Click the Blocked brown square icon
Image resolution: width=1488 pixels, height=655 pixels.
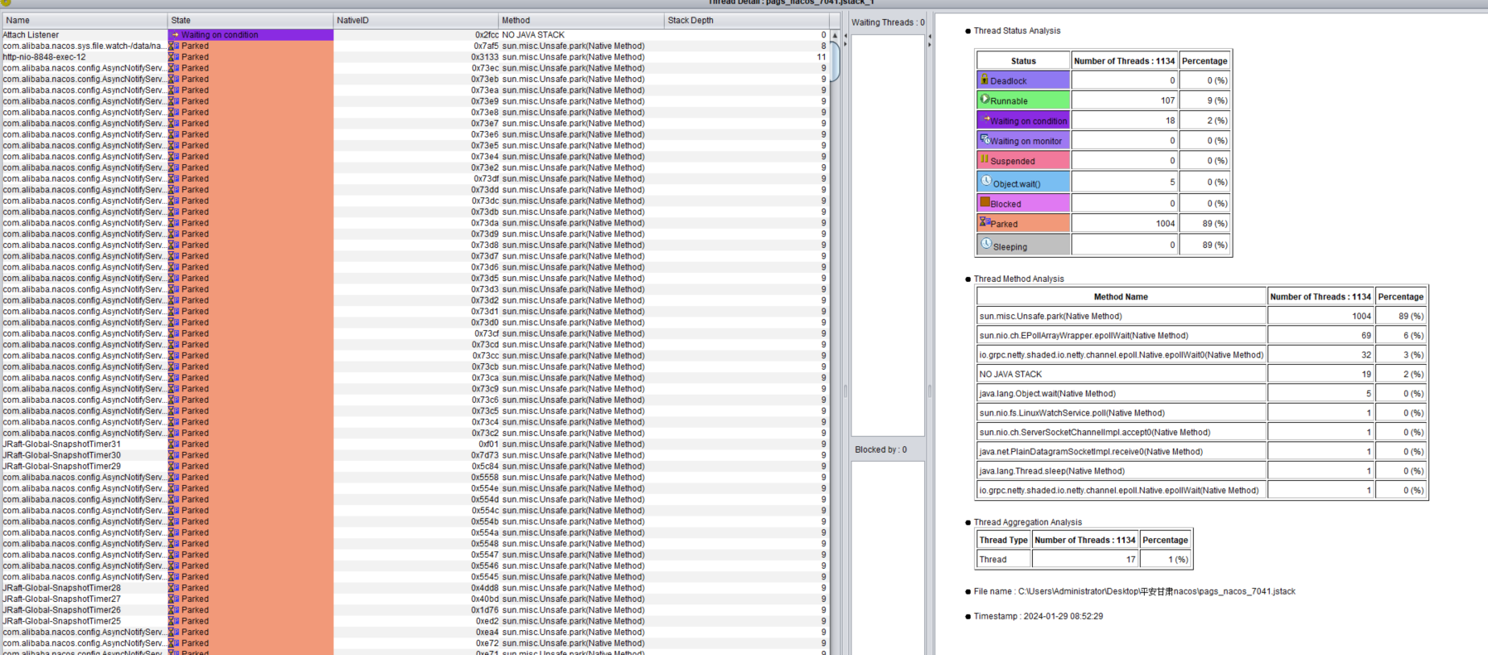pos(985,202)
